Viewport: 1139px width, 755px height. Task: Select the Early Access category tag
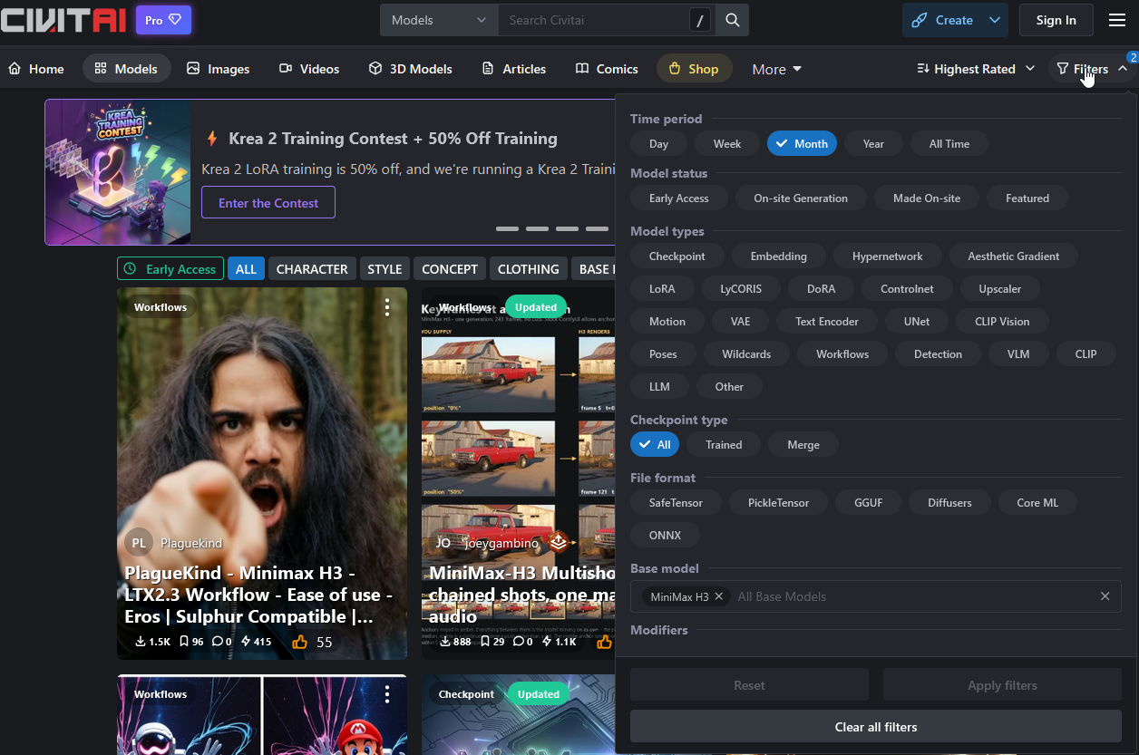coord(170,269)
